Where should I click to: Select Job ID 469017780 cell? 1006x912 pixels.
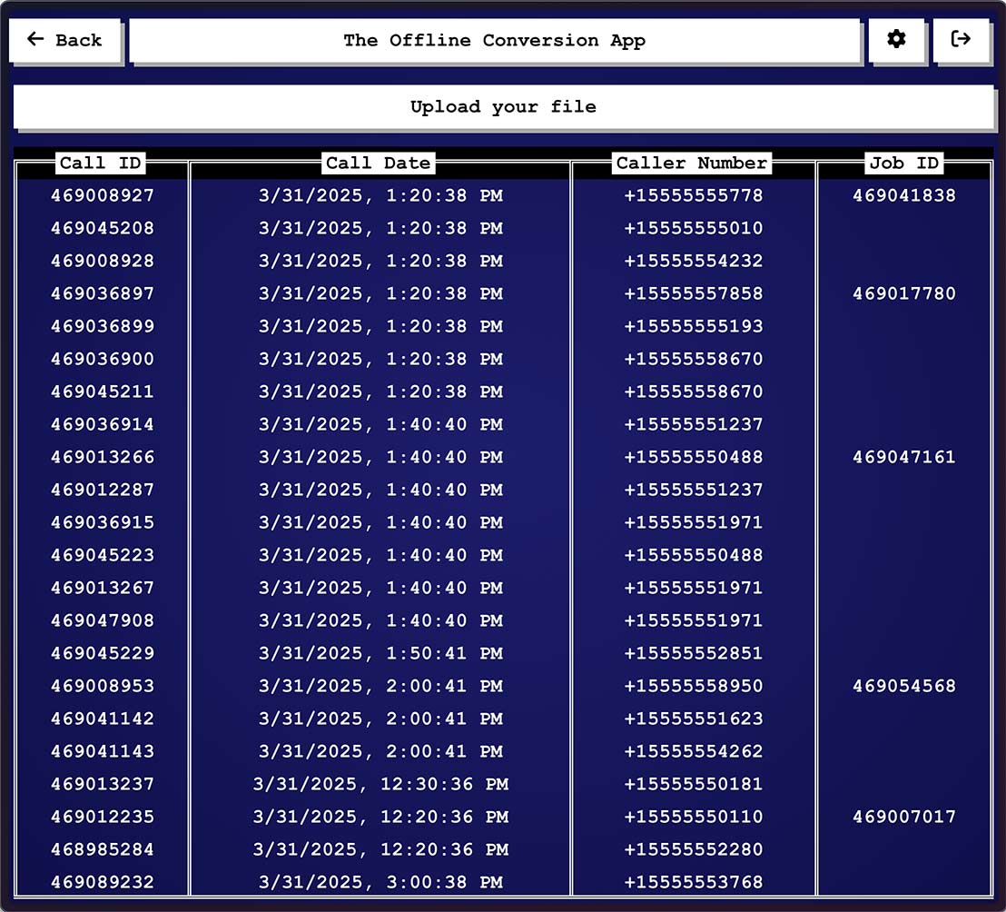[x=903, y=293]
